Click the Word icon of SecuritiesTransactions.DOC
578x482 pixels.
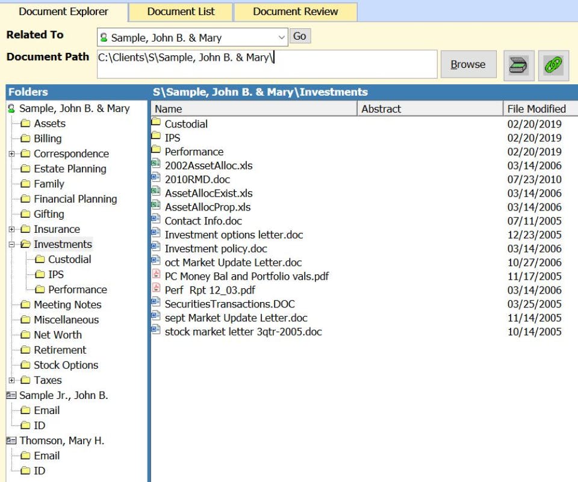[156, 302]
